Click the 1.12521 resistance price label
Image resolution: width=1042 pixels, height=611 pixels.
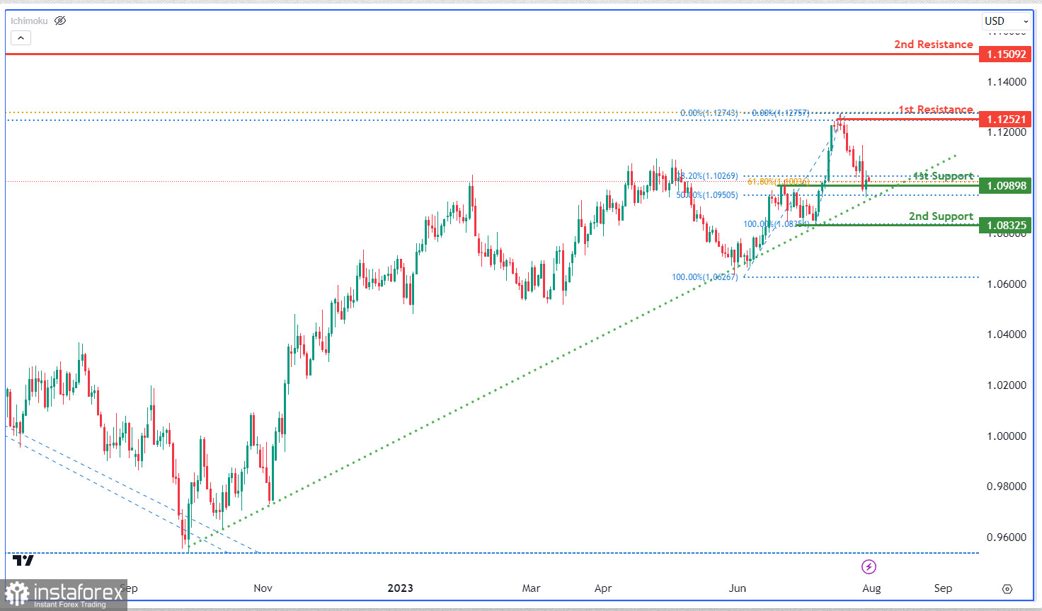coord(1005,120)
